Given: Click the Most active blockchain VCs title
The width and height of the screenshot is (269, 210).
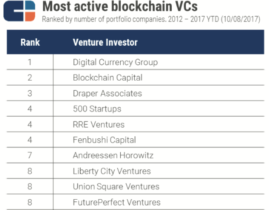Looking at the screenshot, I should pos(120,7).
